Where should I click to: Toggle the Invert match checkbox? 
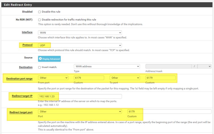pyautogui.click(x=40, y=67)
